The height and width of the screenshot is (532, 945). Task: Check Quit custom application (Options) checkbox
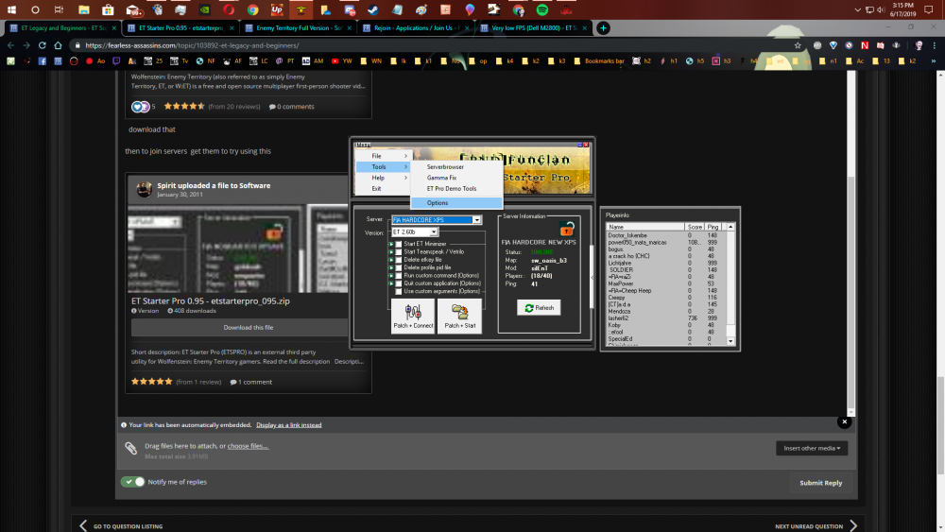[x=399, y=283]
